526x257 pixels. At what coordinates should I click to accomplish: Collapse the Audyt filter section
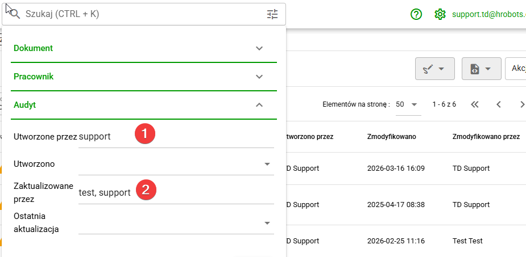click(x=143, y=105)
